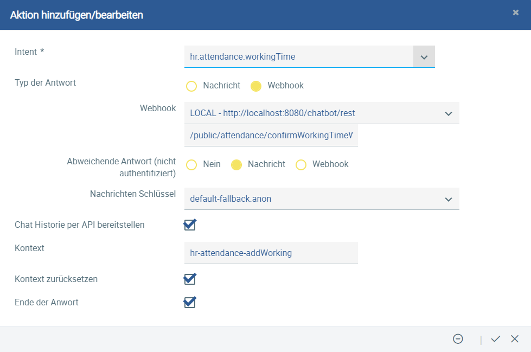Choose Nachricht for Abweichende Antwort

click(236, 165)
